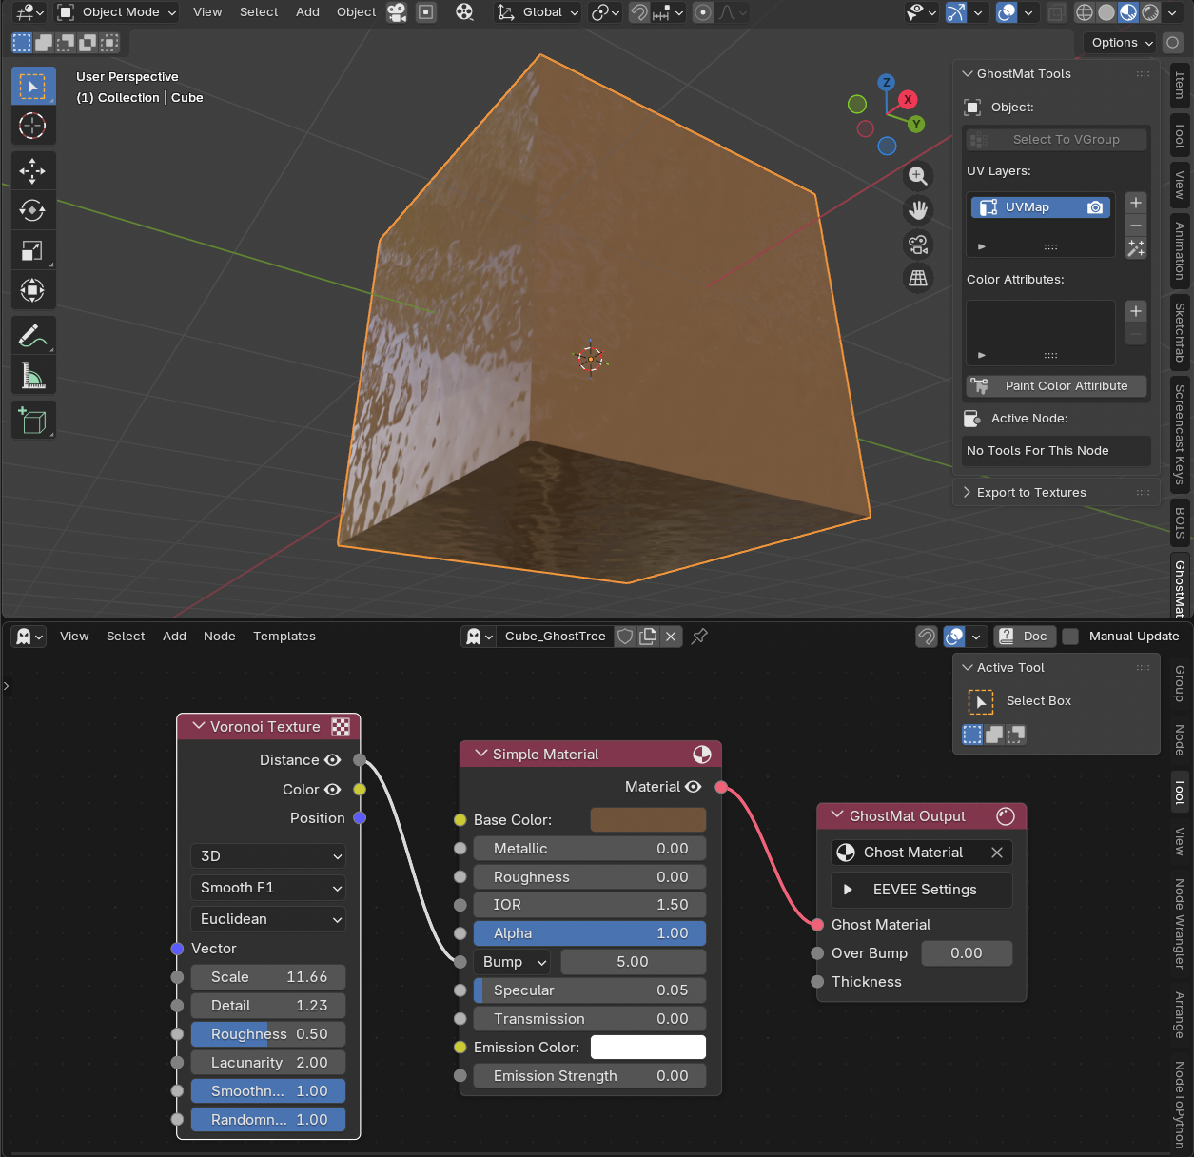Toggle the camera view icon

pos(918,245)
